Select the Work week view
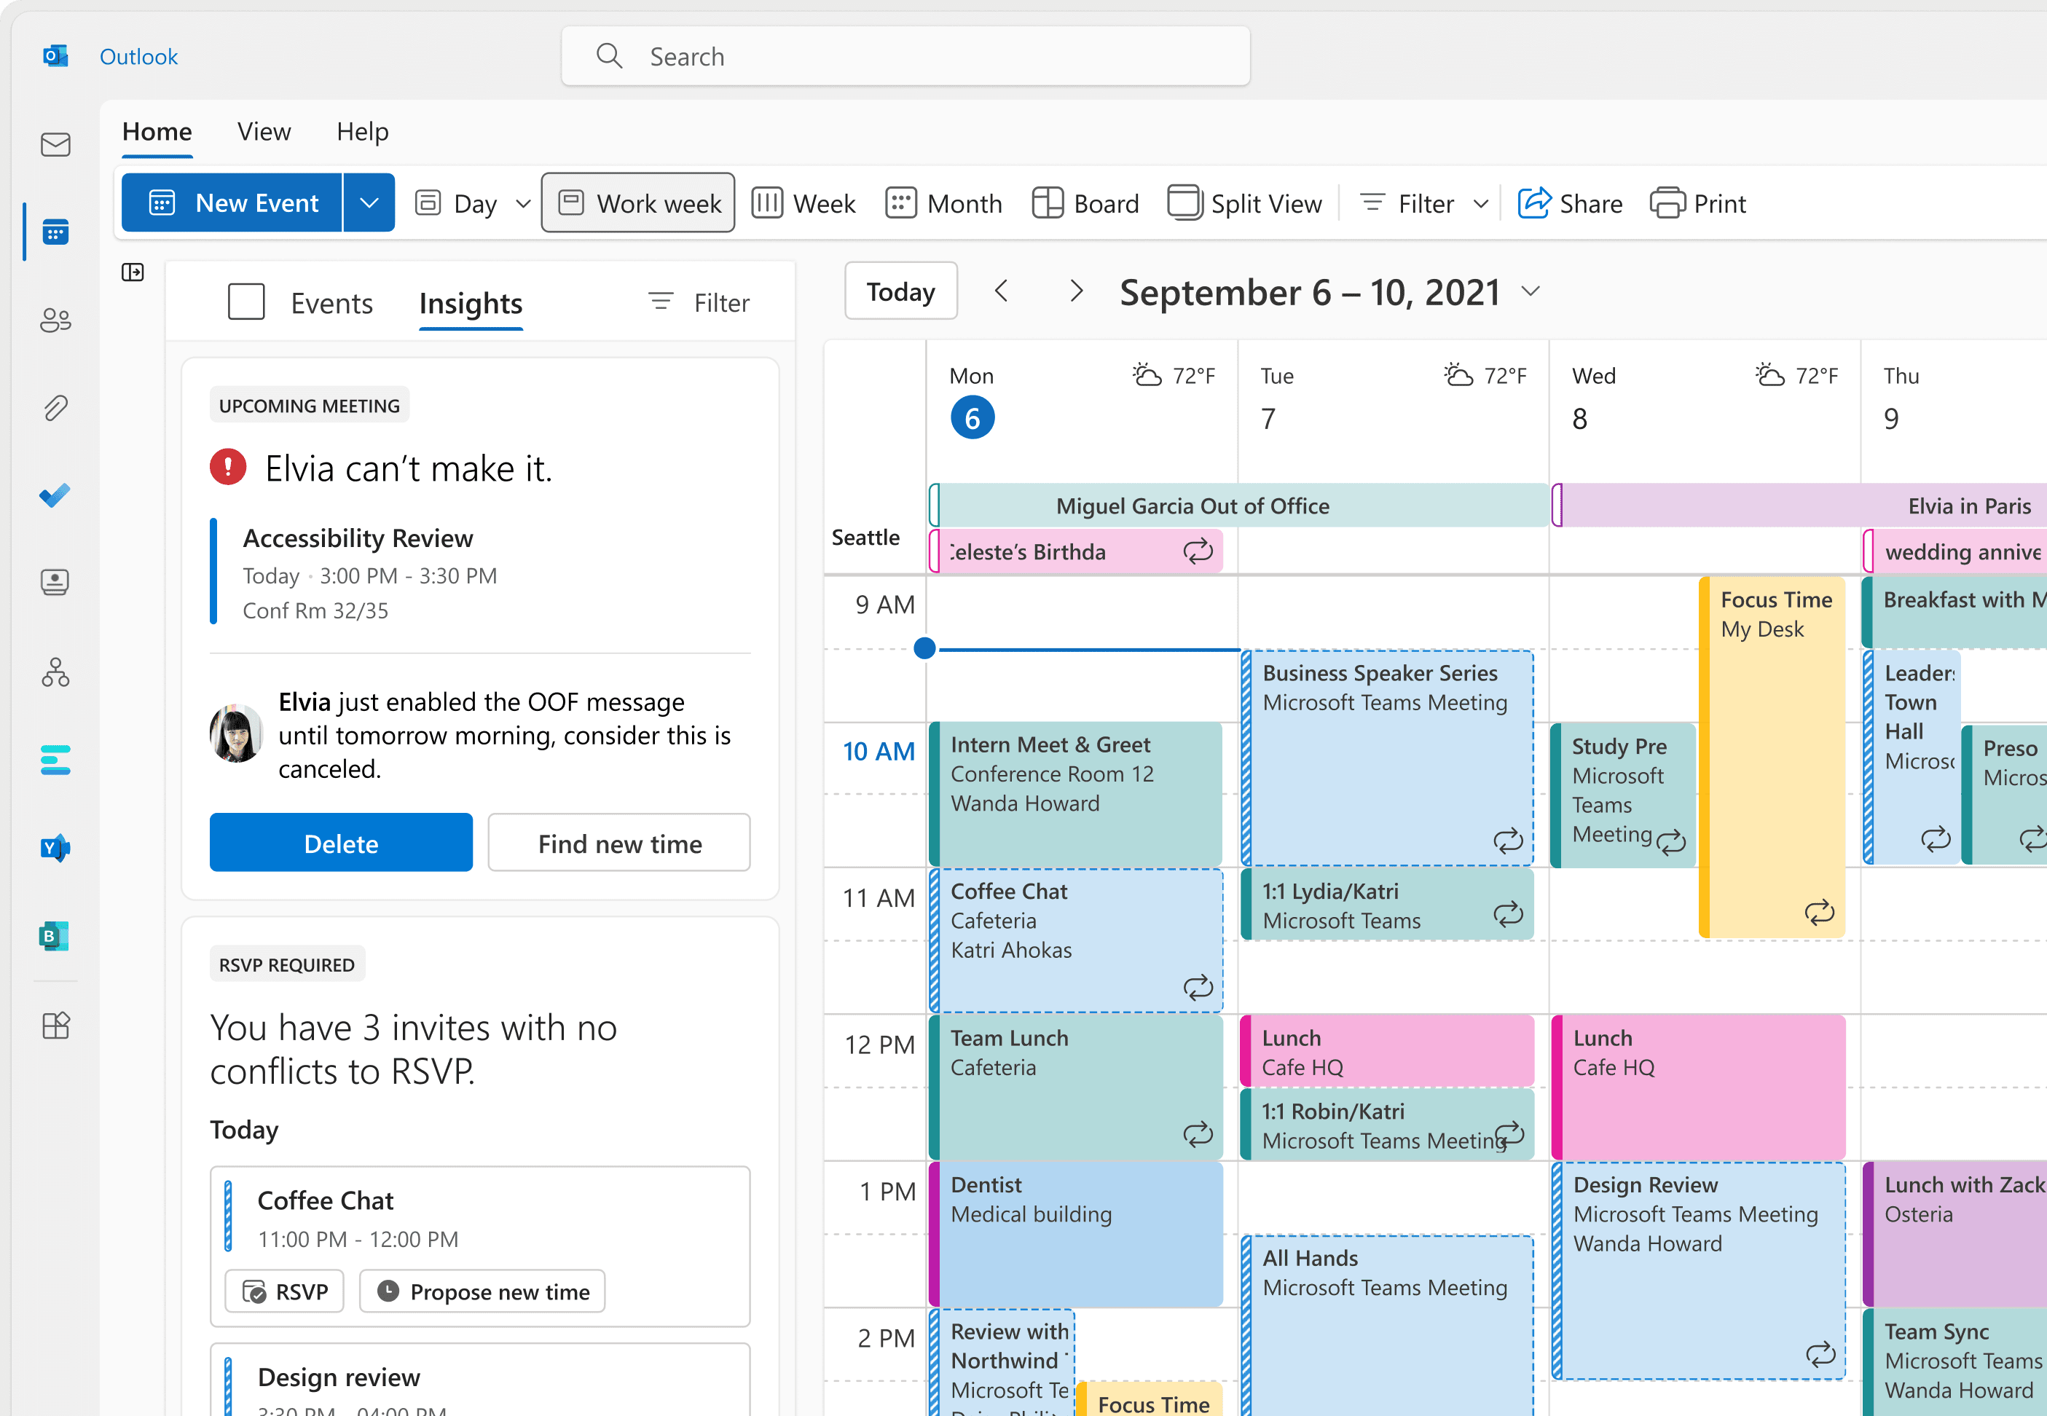The image size is (2047, 1416). tap(638, 203)
